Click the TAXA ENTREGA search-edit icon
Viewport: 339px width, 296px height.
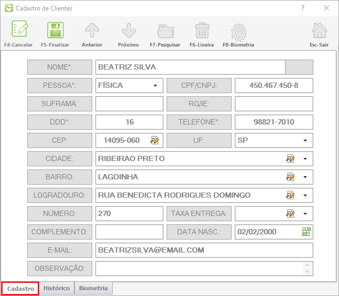(x=290, y=213)
